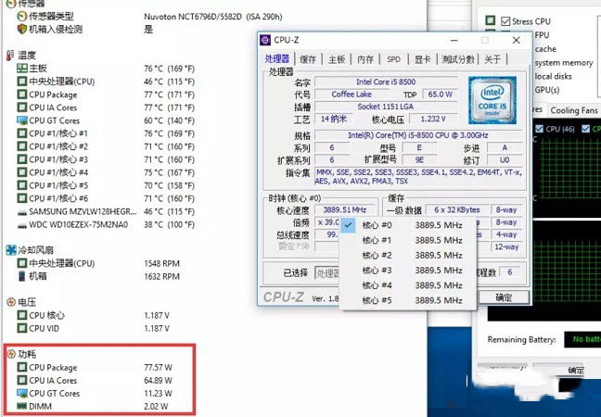Click the chassis icon beside 机箱 fan row

pos(22,276)
